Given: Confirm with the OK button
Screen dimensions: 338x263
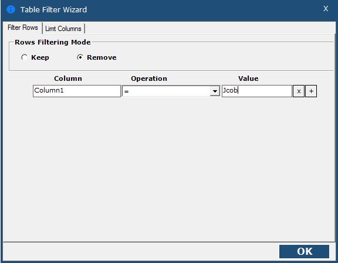Looking at the screenshot, I should click(x=304, y=251).
